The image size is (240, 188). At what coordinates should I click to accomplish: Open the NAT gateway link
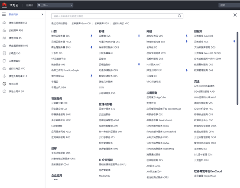click(153, 65)
